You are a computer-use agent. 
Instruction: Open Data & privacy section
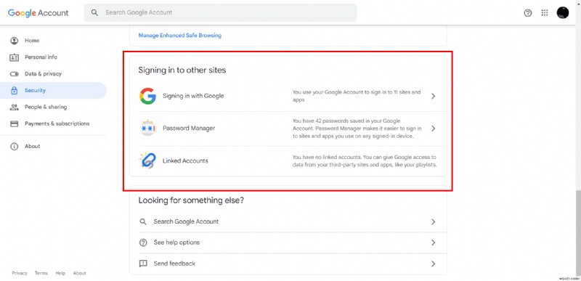pos(43,73)
